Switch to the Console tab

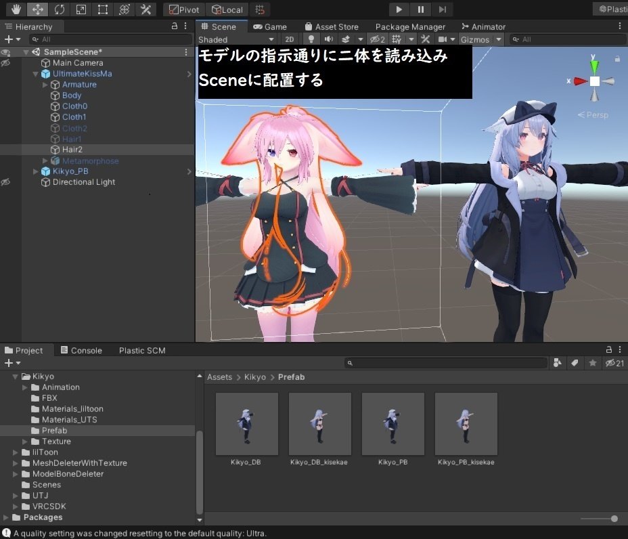81,350
